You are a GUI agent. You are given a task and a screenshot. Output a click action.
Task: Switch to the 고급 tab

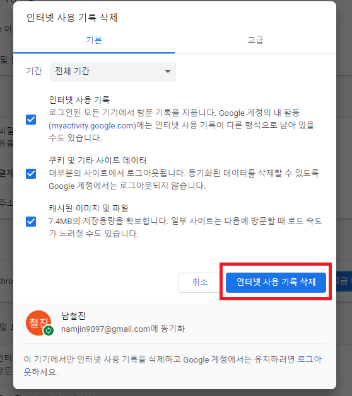[255, 40]
